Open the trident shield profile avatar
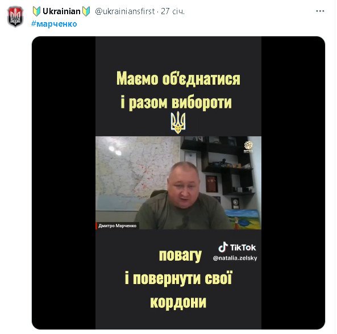Viewport: 337px width, 334px height. pos(15,16)
